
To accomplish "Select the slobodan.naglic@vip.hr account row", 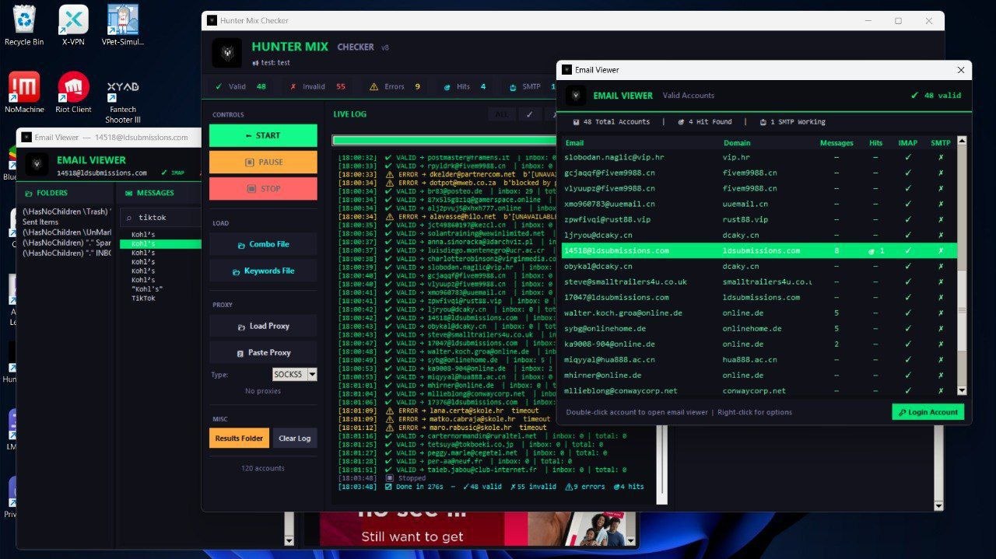I will [759, 157].
